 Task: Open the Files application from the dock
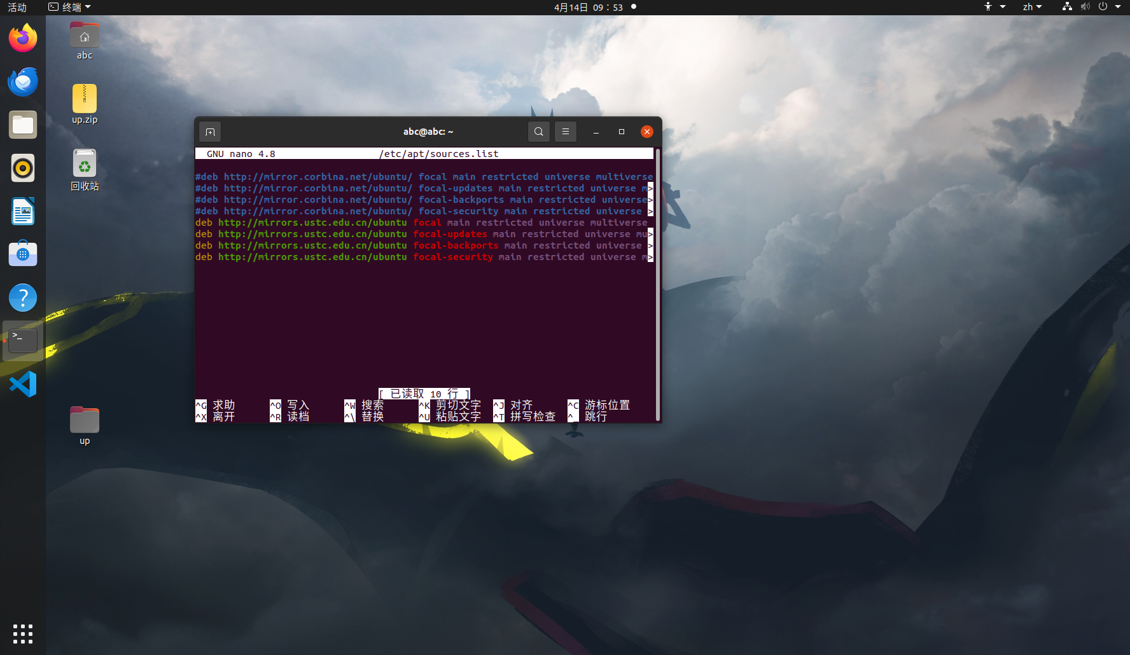(22, 125)
